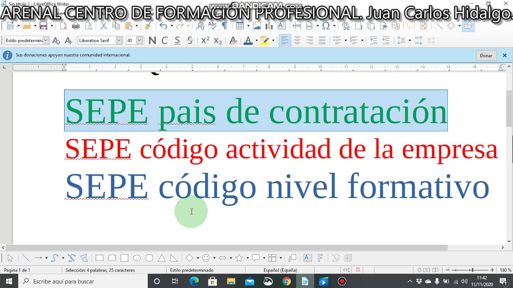Image resolution: width=513 pixels, height=288 pixels.
Task: Run the spelling check (Abc icon)
Action: (212, 26)
